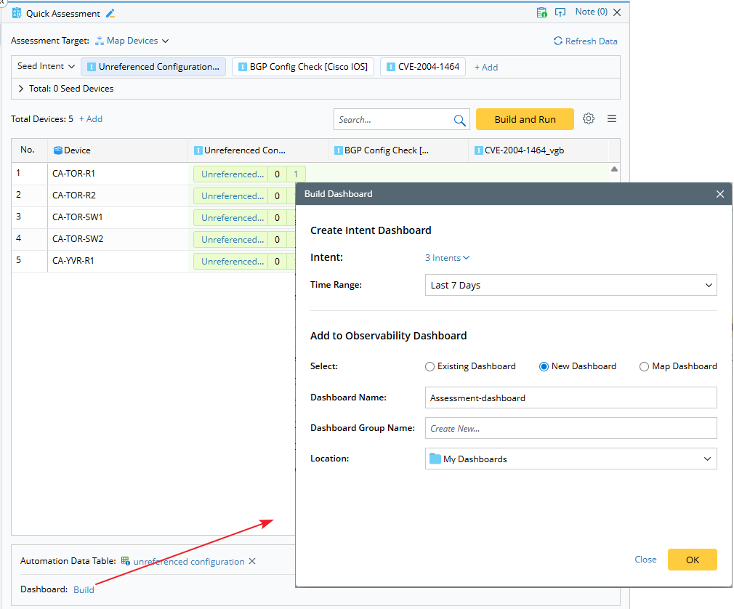Select the New Dashboard radio button

point(544,366)
